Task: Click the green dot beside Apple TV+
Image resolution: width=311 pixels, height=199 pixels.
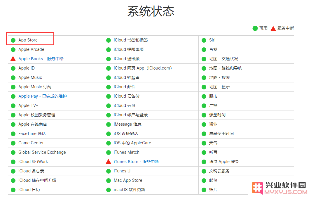Action: pos(13,106)
